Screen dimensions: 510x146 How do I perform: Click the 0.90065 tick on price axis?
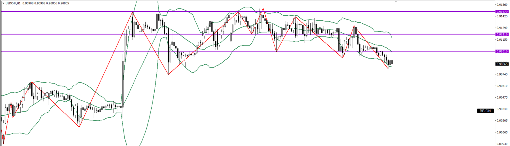click(x=502, y=132)
